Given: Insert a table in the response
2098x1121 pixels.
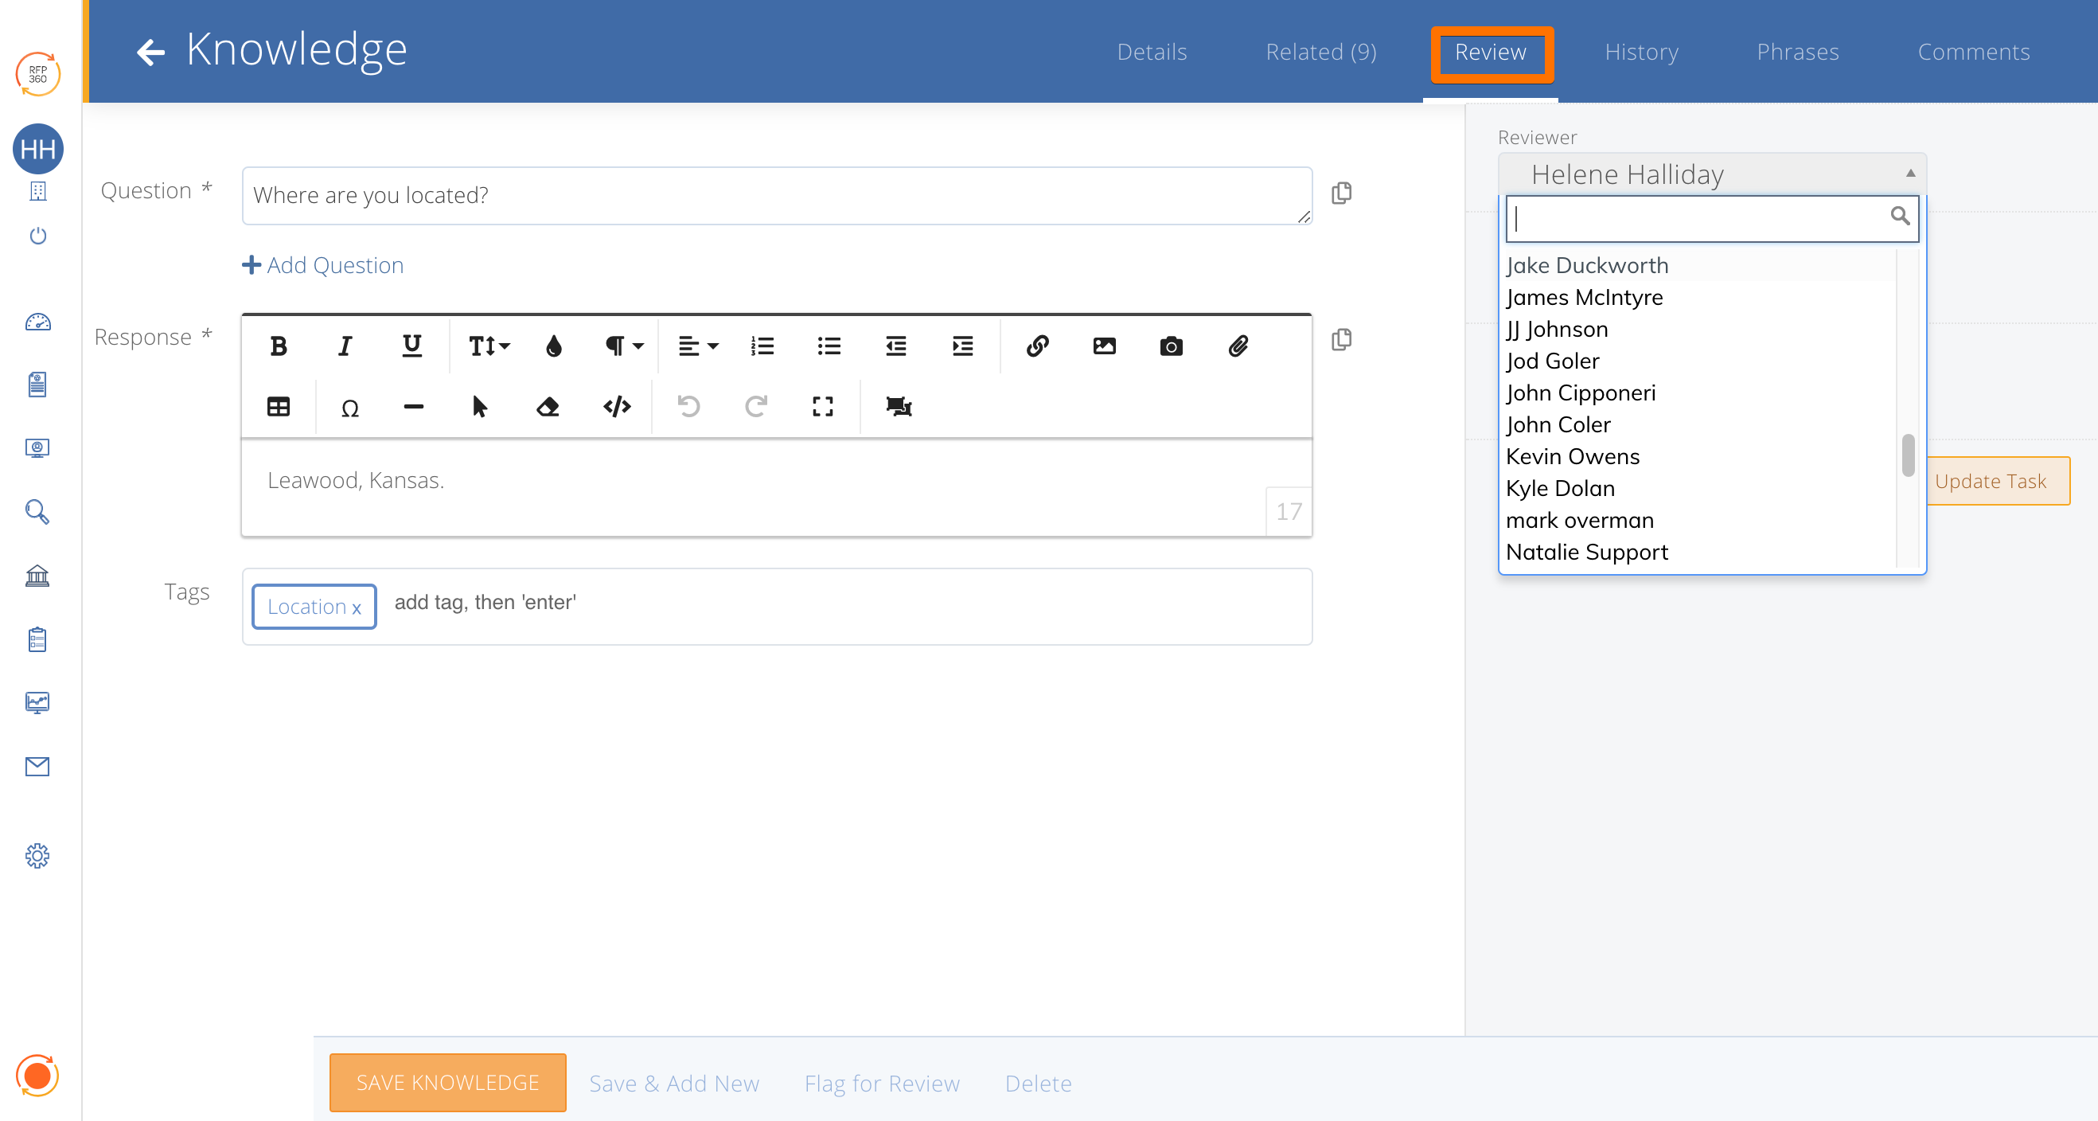Looking at the screenshot, I should (278, 407).
